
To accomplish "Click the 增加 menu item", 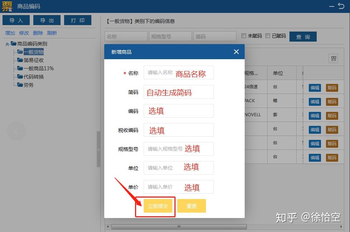I will click(x=10, y=33).
